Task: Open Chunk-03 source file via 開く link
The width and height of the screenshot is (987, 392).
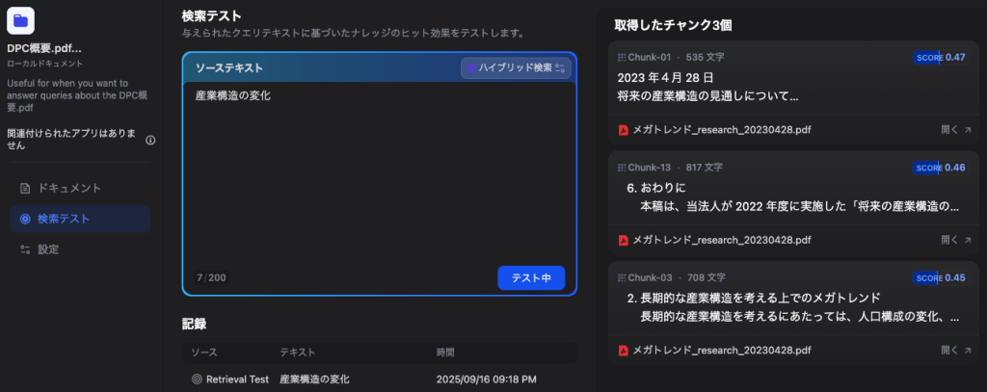Action: click(955, 350)
